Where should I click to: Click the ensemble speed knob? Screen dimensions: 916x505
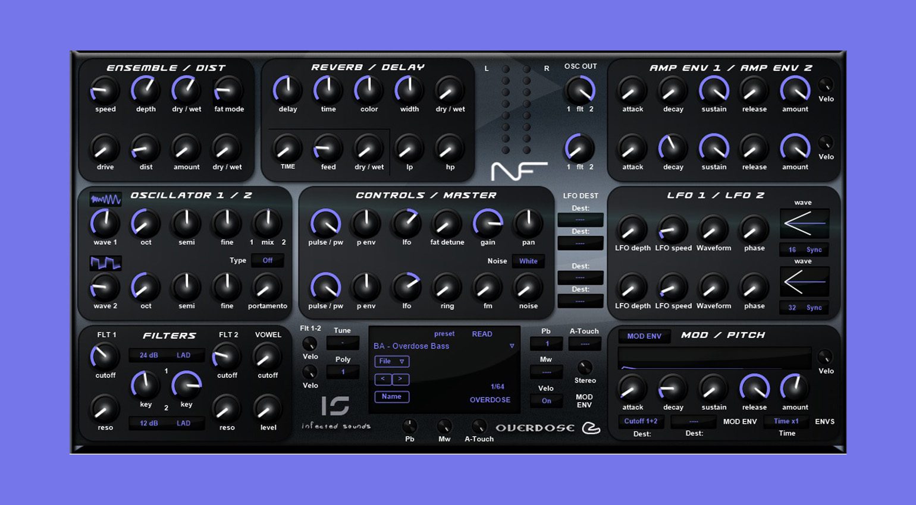[x=105, y=91]
